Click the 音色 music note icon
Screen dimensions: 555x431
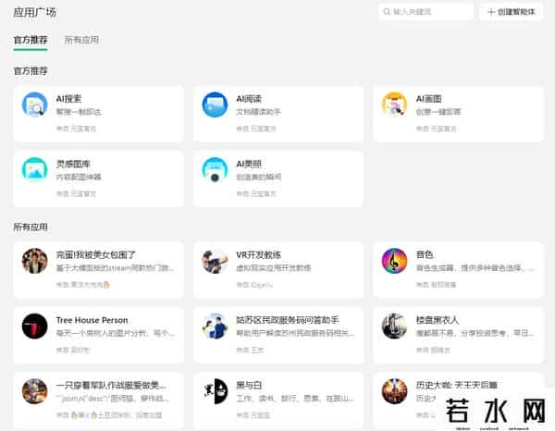pyautogui.click(x=394, y=261)
